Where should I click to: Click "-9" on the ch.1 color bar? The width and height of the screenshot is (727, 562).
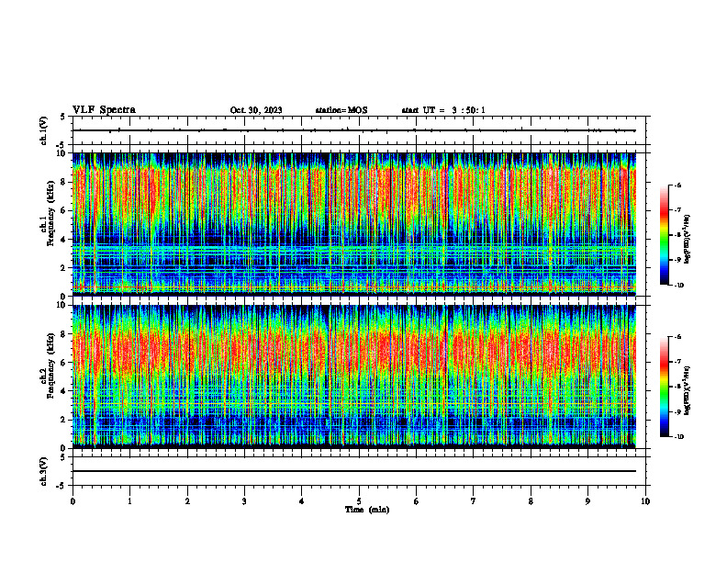pos(677,260)
